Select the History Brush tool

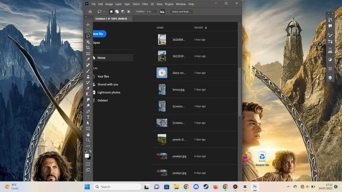[88, 83]
